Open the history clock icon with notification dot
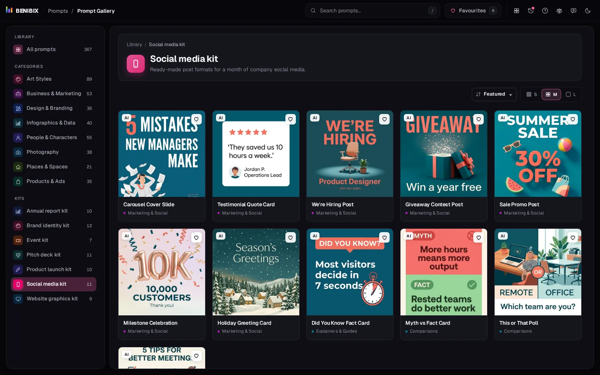The width and height of the screenshot is (600, 375). 531,10
